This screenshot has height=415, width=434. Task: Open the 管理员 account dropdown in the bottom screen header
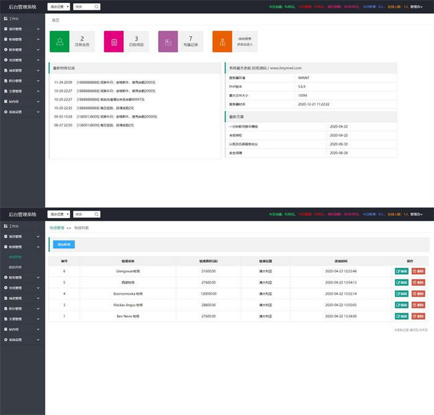coord(416,214)
